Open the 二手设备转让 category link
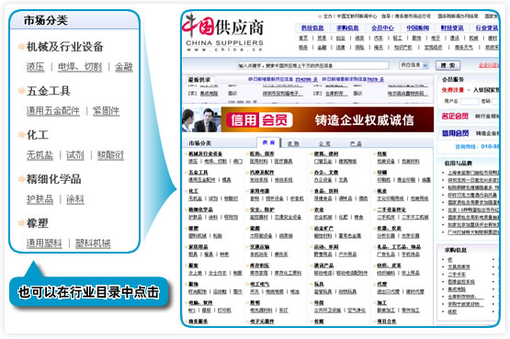The image size is (510, 339). (x=391, y=209)
